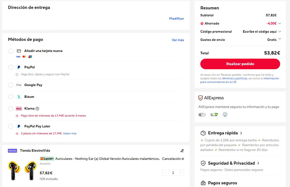Open Seguridad & Privacidad details arrow
Screen dimensions: 290x187
coord(258,163)
